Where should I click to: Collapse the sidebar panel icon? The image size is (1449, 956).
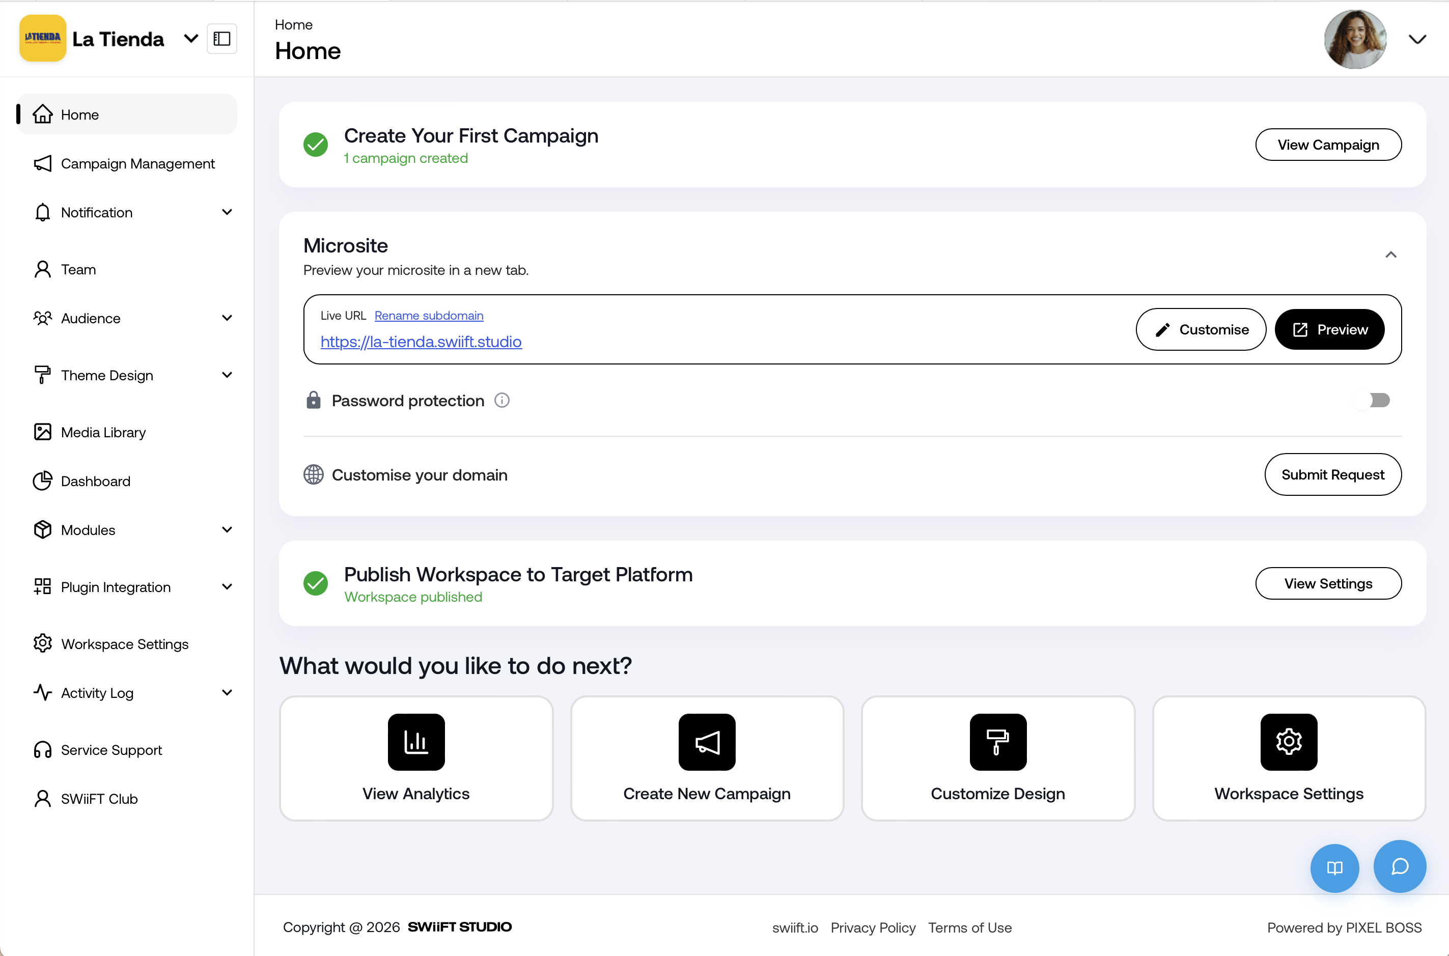coord(222,38)
